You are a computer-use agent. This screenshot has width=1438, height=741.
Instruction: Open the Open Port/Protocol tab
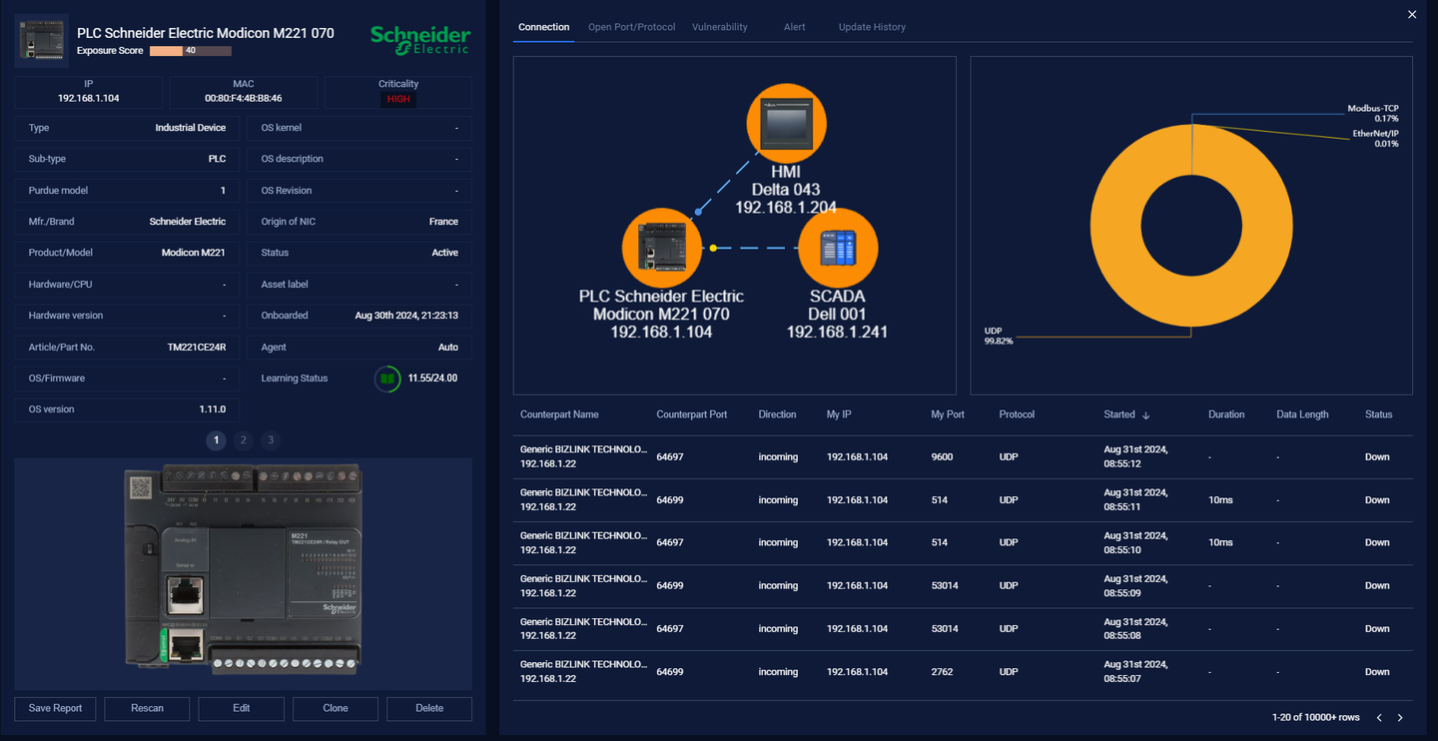[631, 27]
